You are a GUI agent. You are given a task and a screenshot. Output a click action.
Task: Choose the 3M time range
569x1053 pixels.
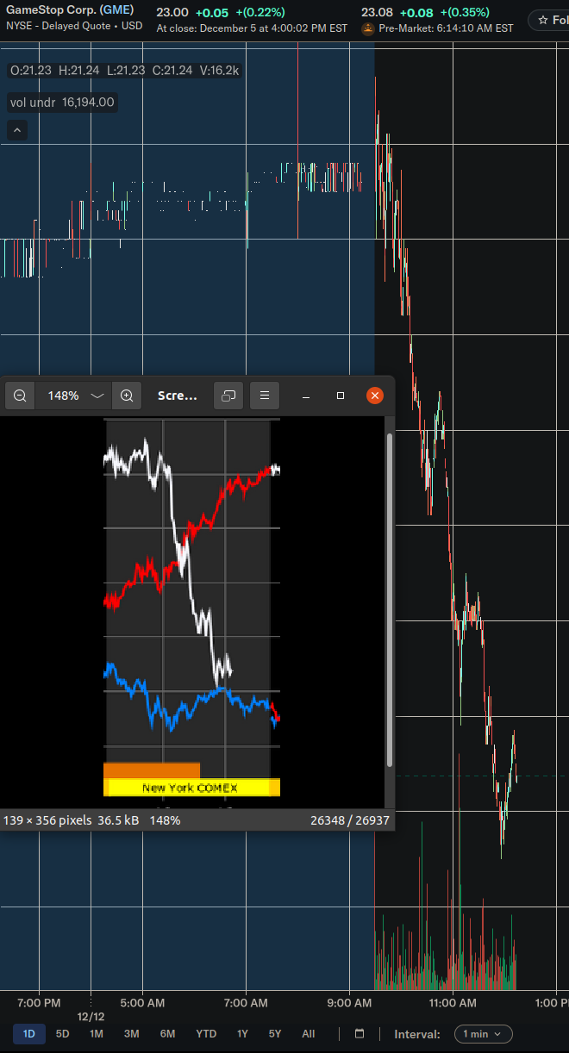tap(131, 1034)
